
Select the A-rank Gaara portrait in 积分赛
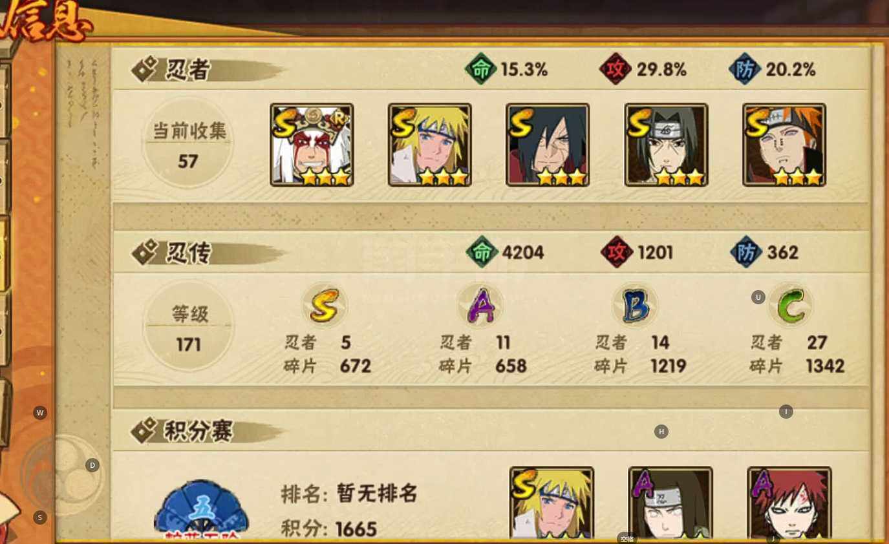pos(789,503)
